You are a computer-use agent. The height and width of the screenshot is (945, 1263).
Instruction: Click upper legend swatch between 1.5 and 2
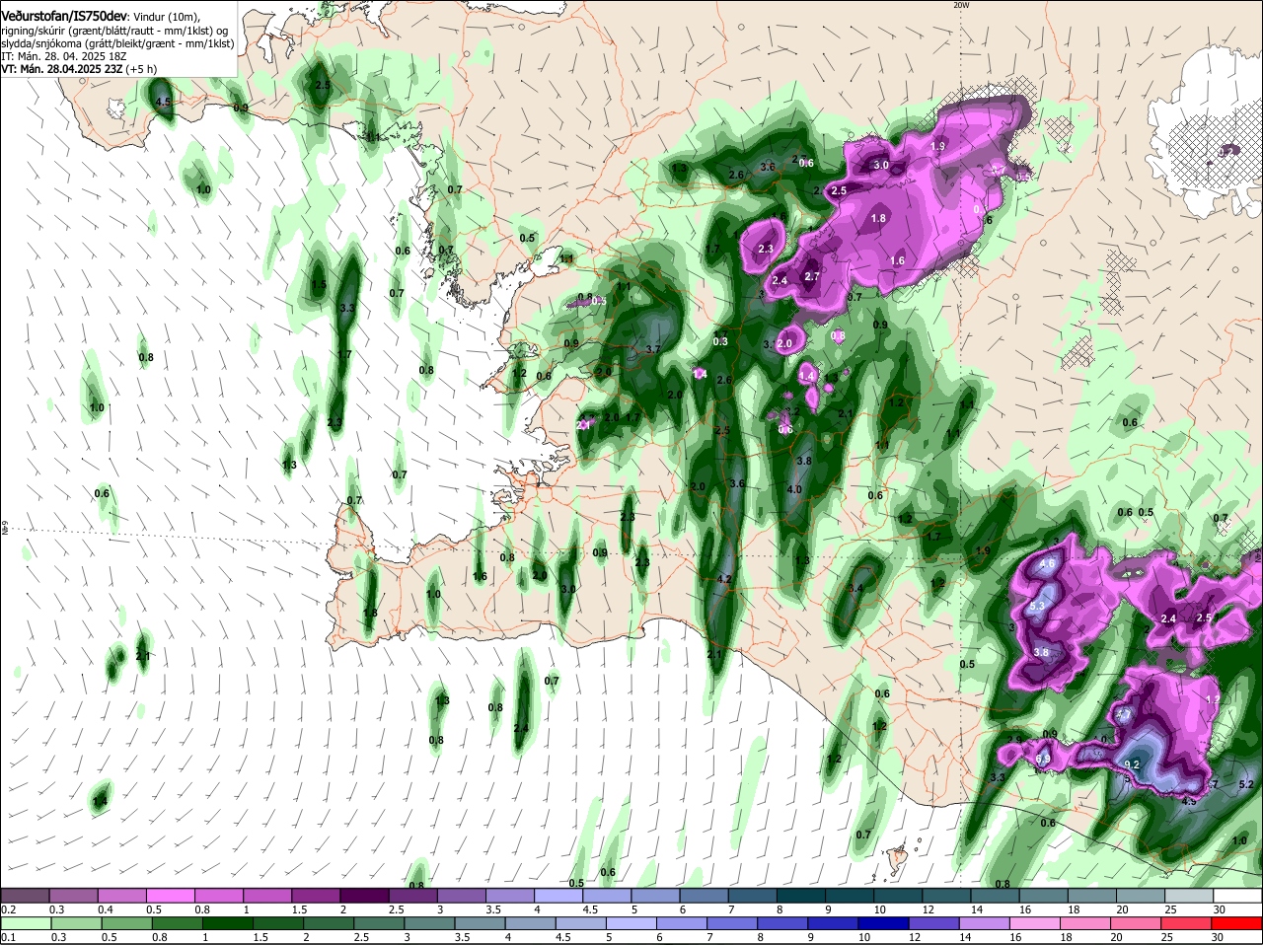tap(318, 896)
